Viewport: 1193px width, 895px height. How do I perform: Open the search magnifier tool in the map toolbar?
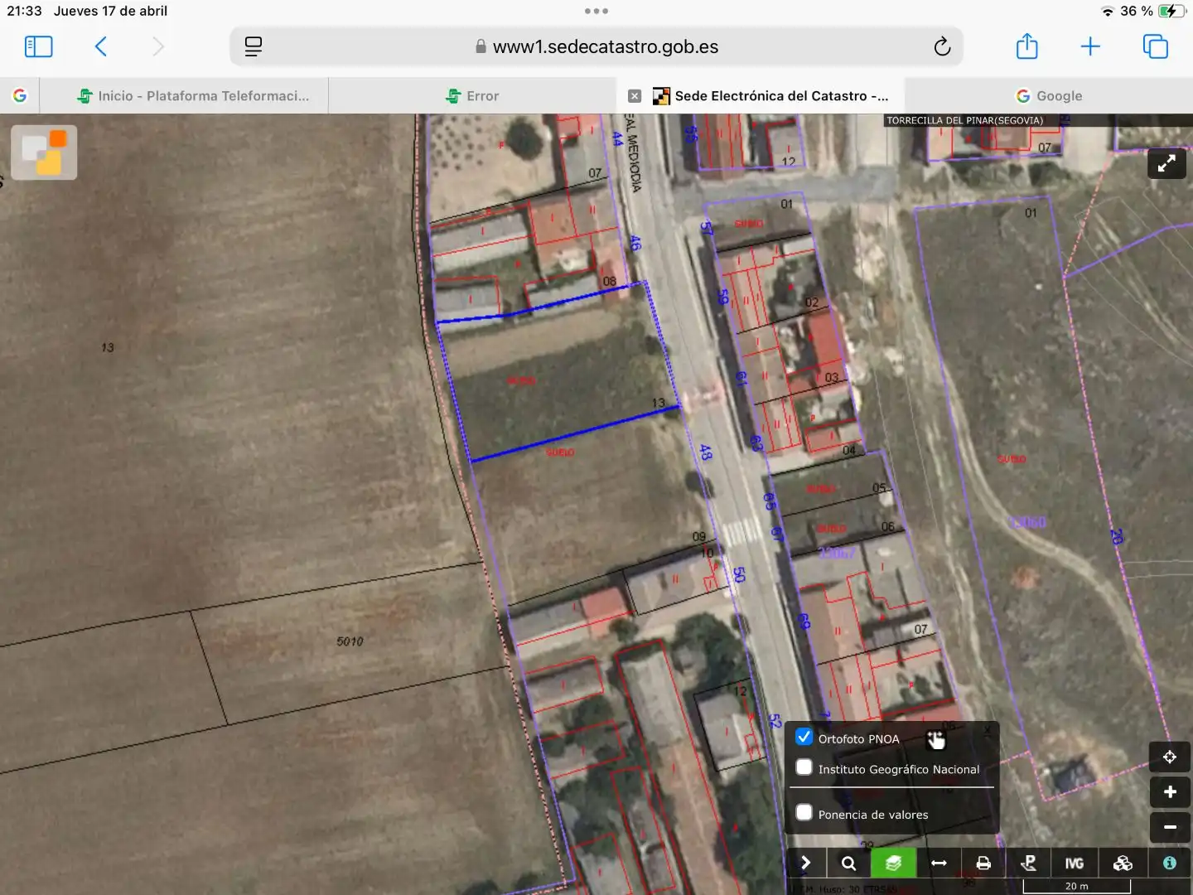pos(848,863)
